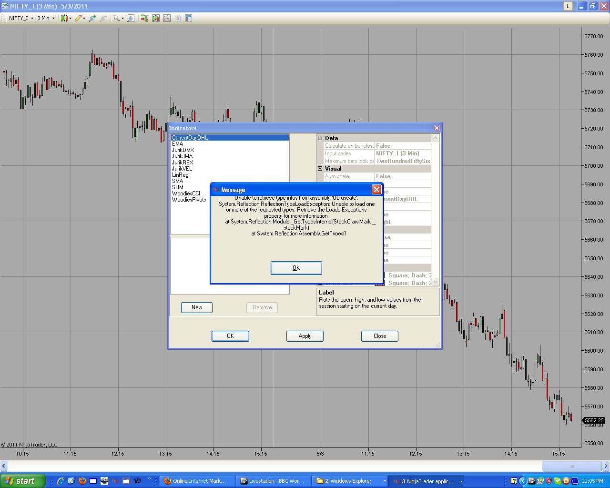Select EMA in the indicator list

click(230, 144)
